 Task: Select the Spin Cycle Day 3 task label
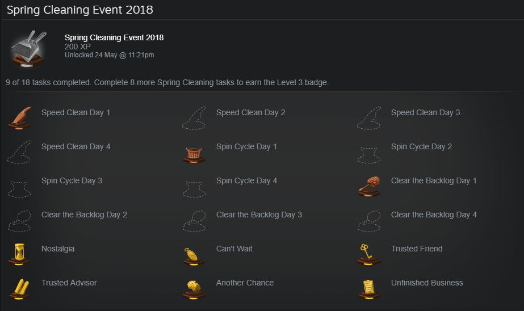(72, 180)
